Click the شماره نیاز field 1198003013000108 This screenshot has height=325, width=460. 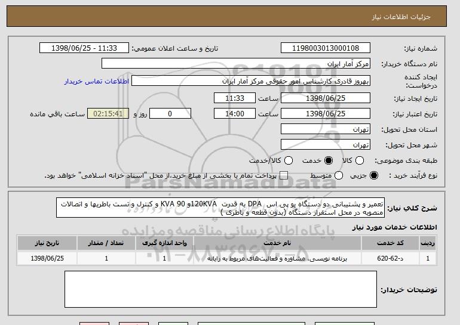coord(326,48)
